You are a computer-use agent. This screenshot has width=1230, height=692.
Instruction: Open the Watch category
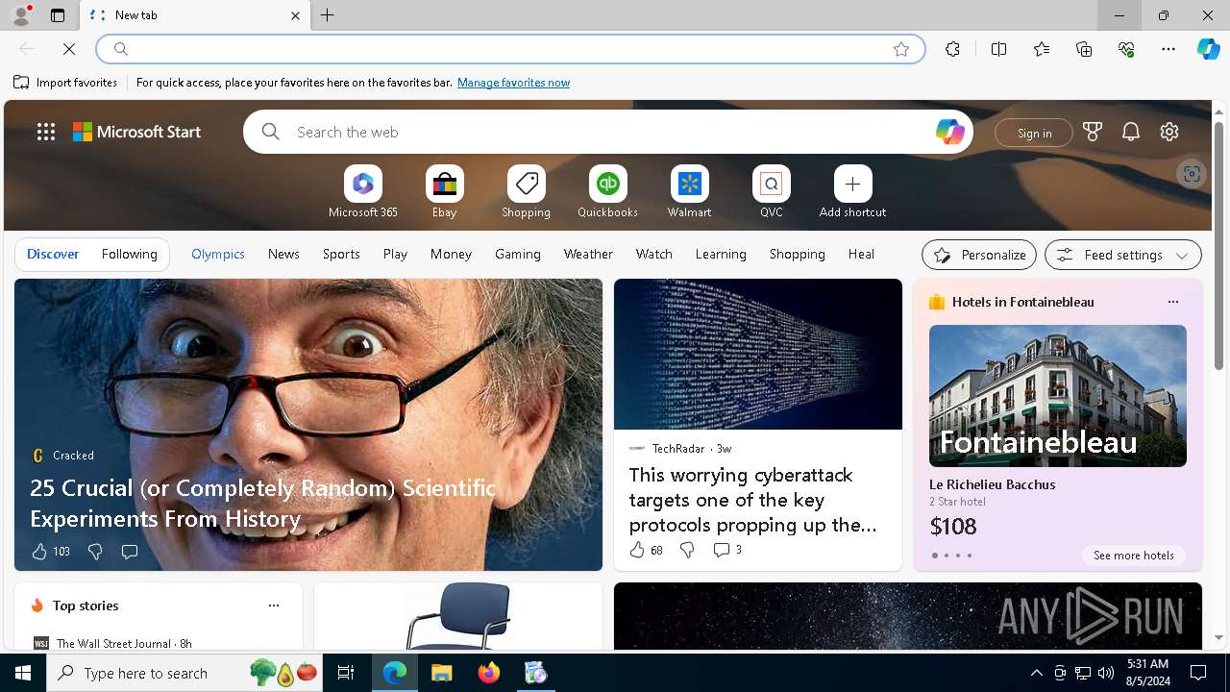tap(653, 254)
